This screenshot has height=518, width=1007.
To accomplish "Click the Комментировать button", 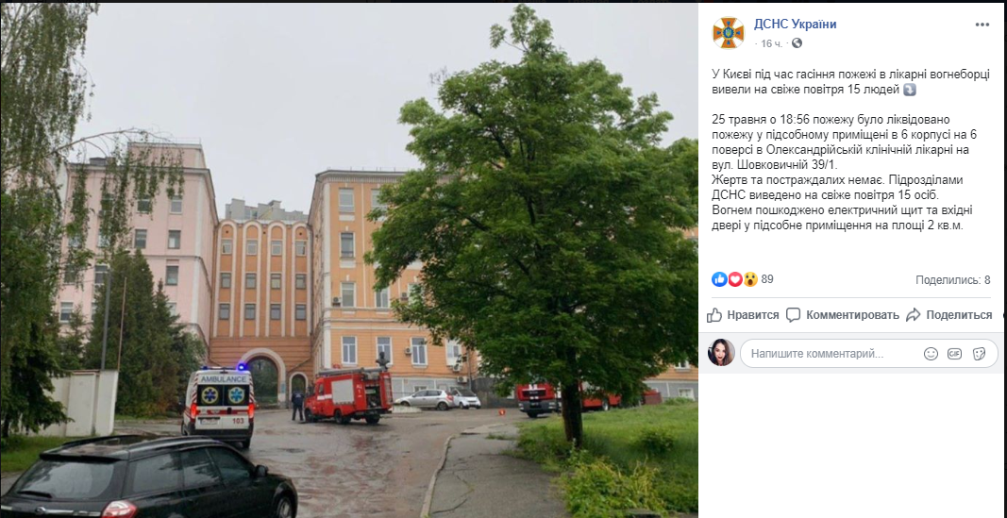I will click(843, 315).
